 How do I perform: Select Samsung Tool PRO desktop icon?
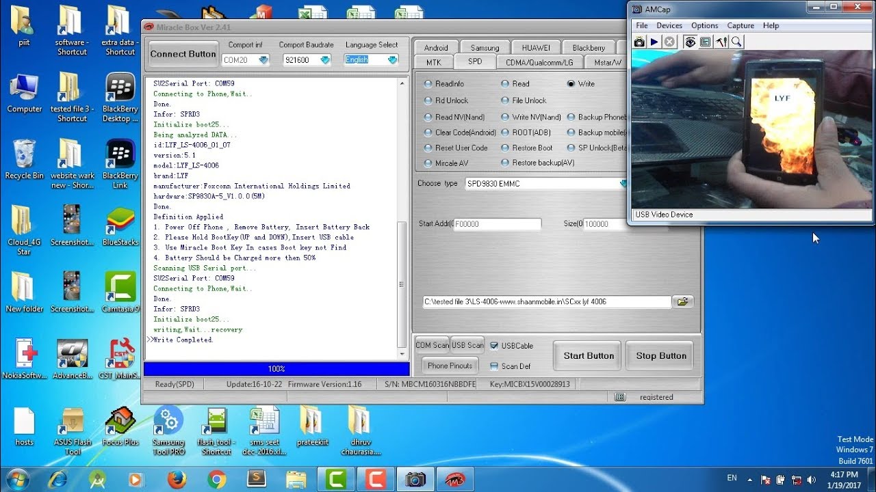(x=168, y=430)
